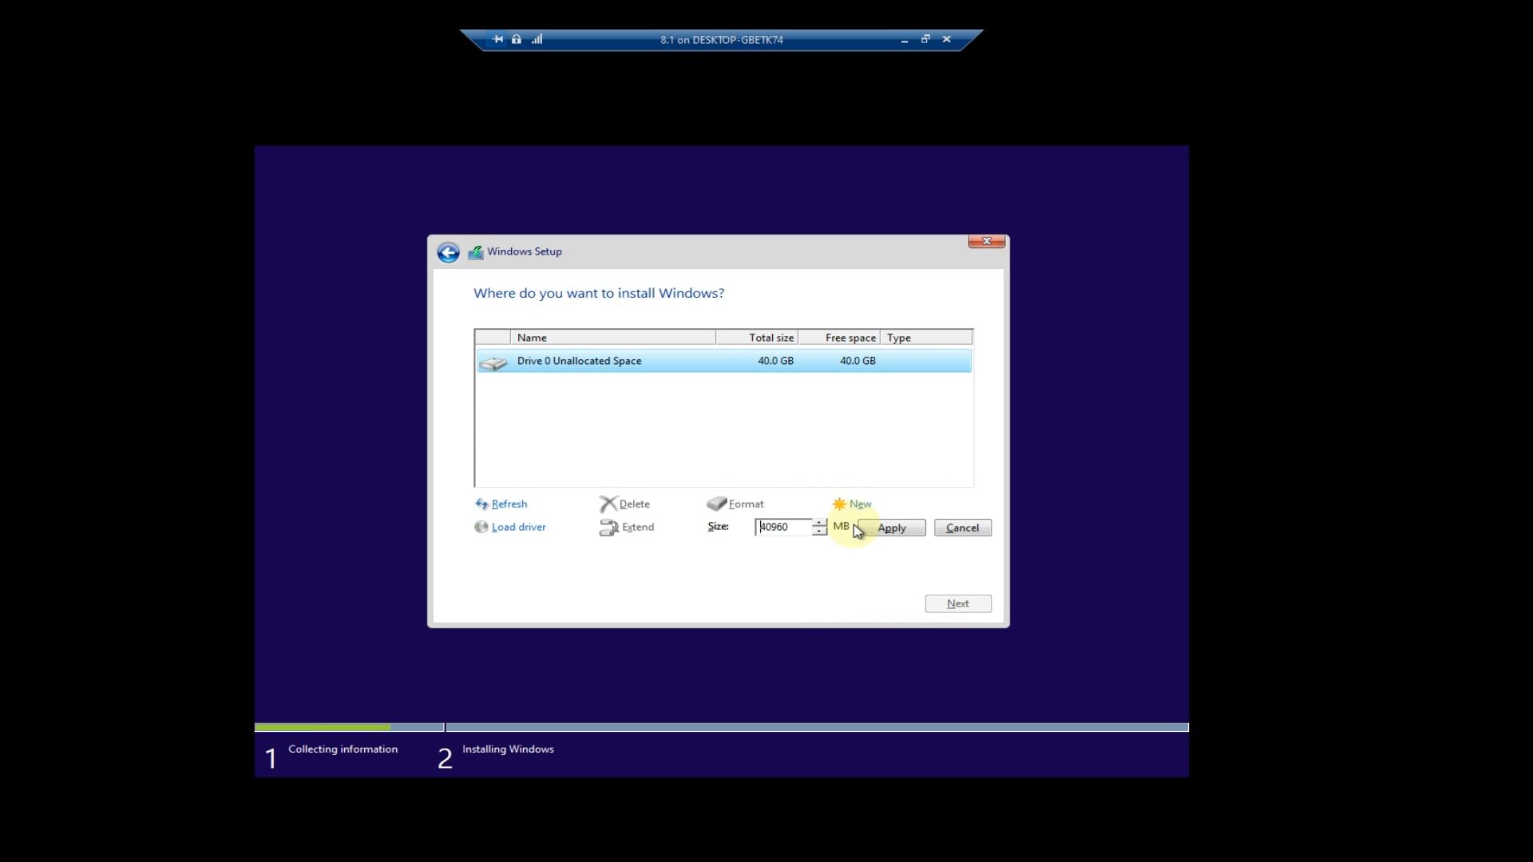Image resolution: width=1533 pixels, height=862 pixels.
Task: Click the Refresh arrows icon
Action: (481, 504)
